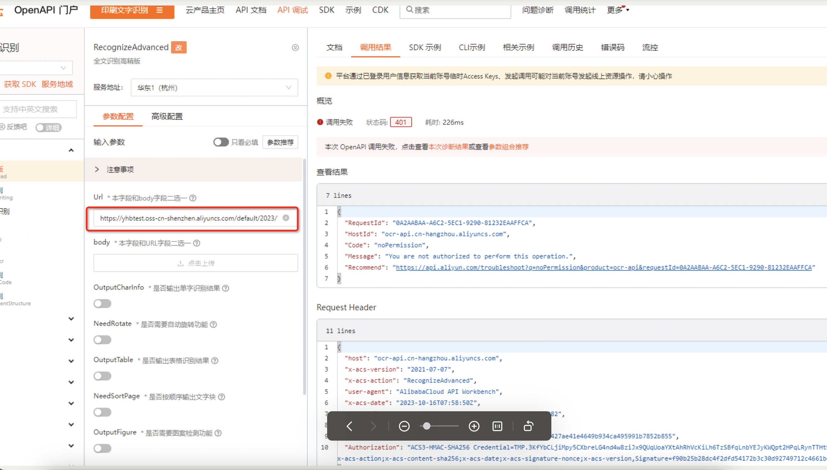Show help for OutputCharInfo parameter

point(226,288)
